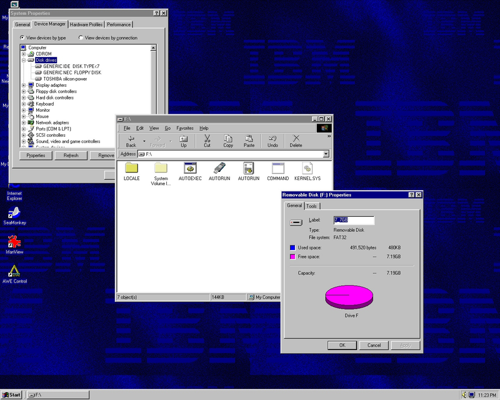
Task: Open the Help menu
Action: pyautogui.click(x=204, y=128)
